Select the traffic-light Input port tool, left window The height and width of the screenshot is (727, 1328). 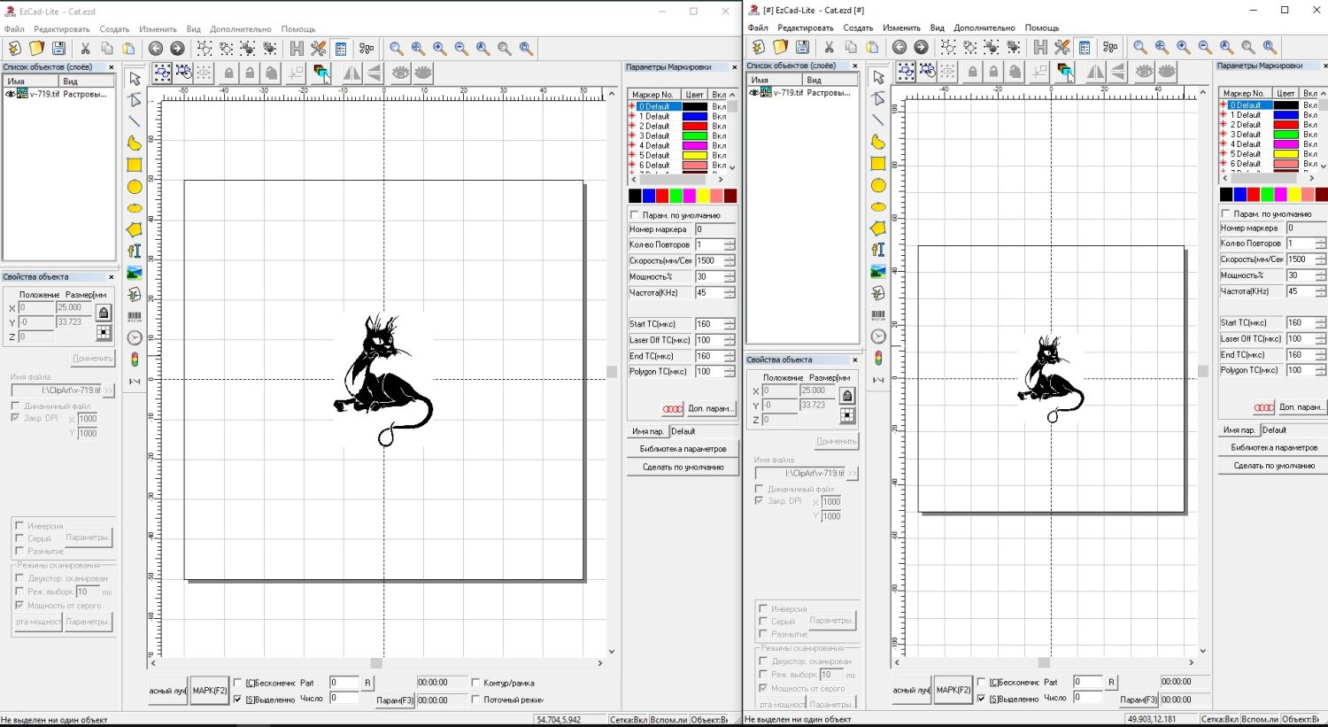[x=135, y=360]
